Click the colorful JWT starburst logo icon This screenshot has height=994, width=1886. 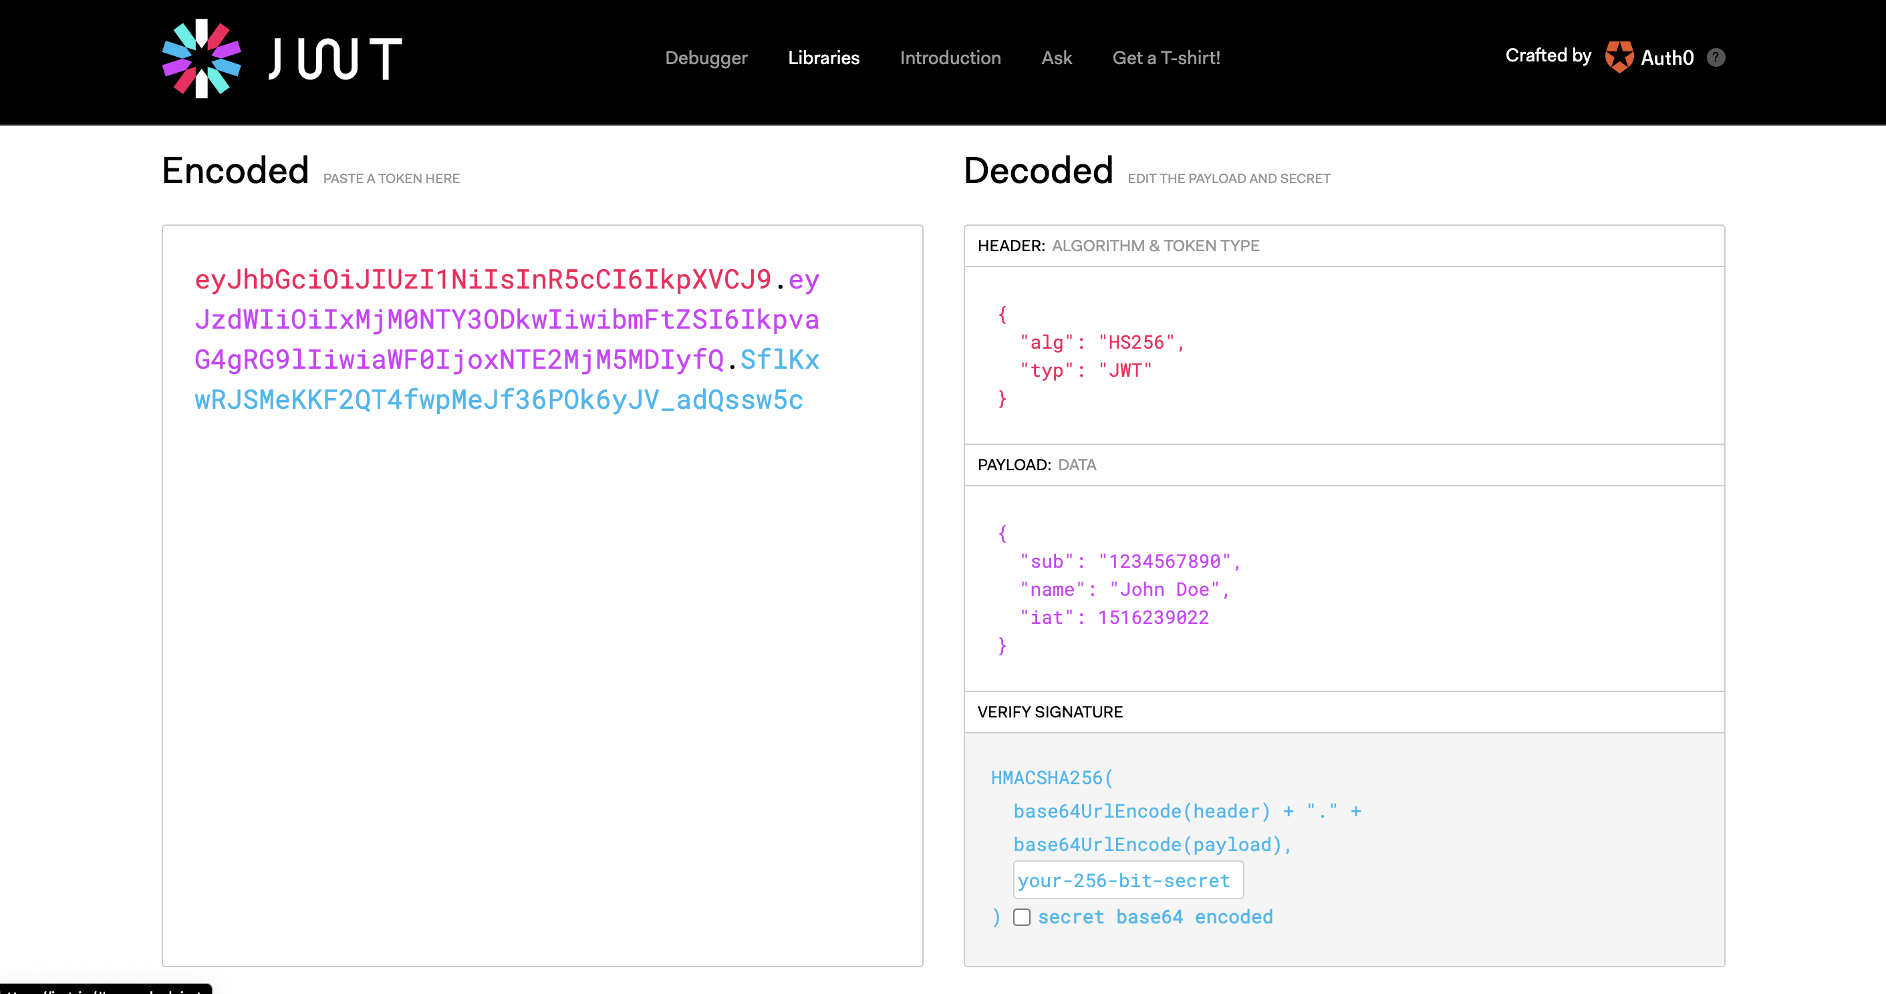click(x=201, y=59)
